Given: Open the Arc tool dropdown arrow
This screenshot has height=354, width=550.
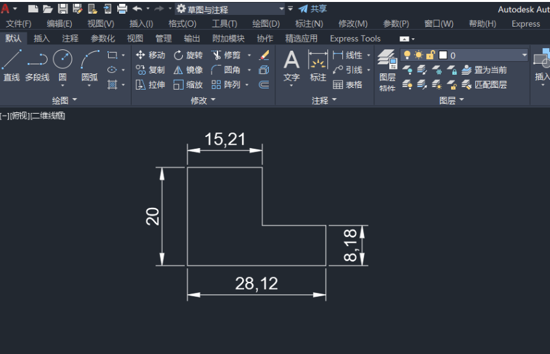Looking at the screenshot, I should point(89,86).
